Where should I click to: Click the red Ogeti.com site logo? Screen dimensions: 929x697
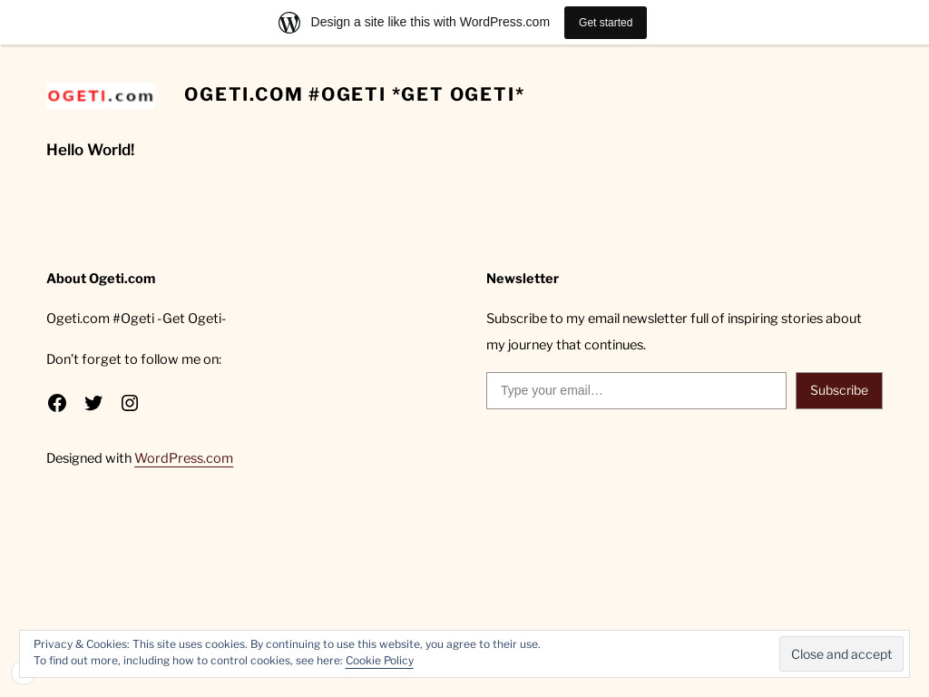(x=100, y=95)
